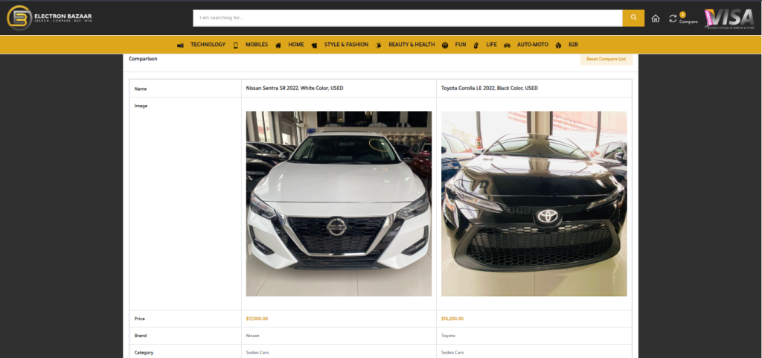Screen dimensions: 762x358
Task: Click the shirt icon beside Style & Fashion
Action: [315, 45]
